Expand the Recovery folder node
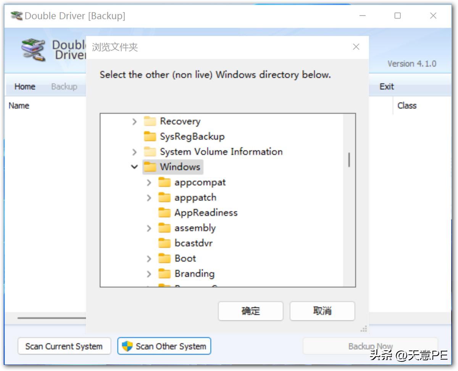Screen dimensions: 458x371 [134, 121]
